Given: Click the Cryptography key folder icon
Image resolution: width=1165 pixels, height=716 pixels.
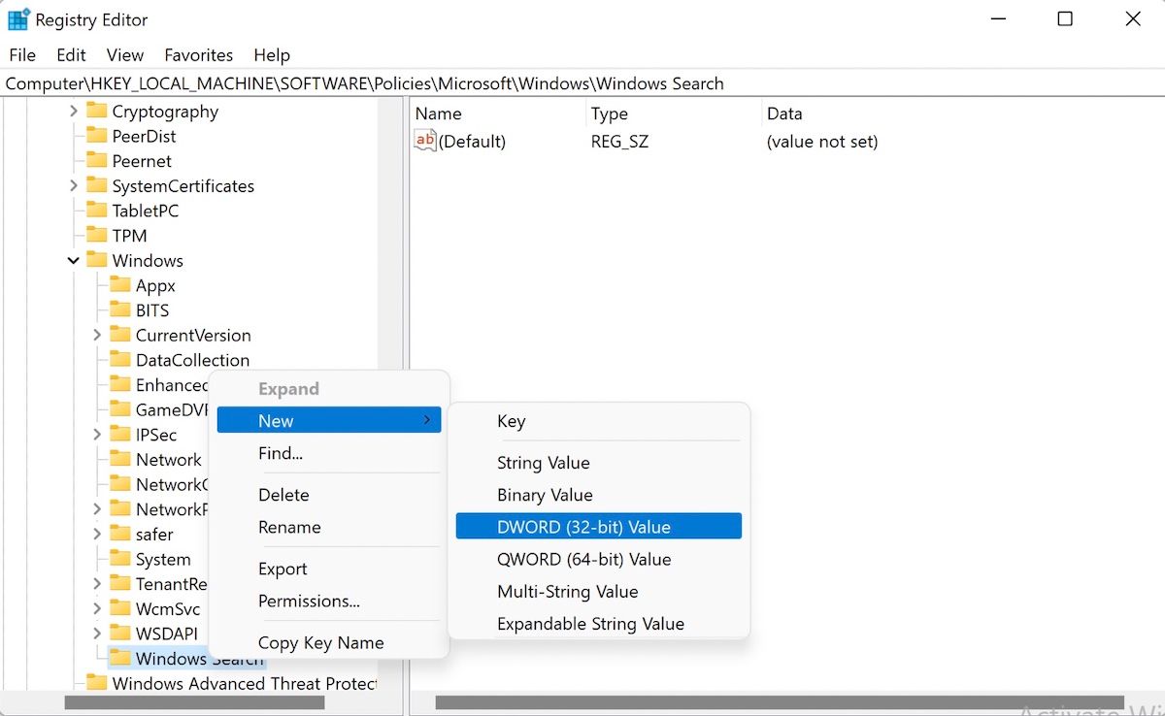Looking at the screenshot, I should click(x=98, y=111).
